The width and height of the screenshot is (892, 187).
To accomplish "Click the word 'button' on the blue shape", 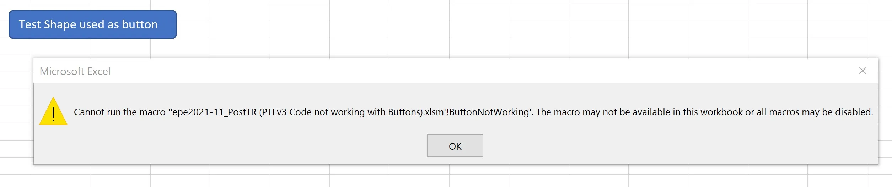I will (x=140, y=24).
